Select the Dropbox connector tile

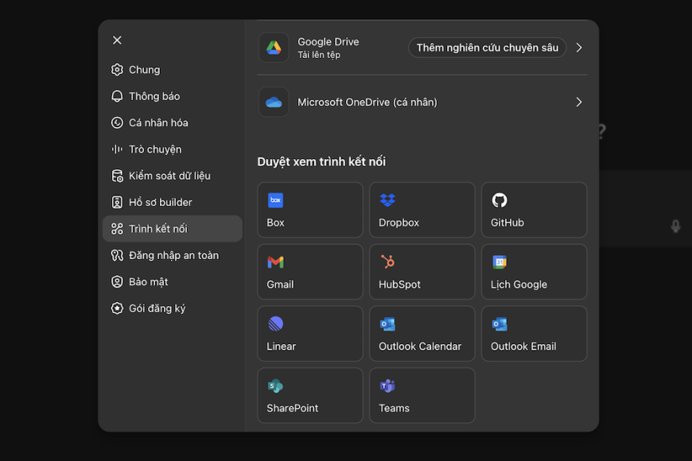point(422,210)
